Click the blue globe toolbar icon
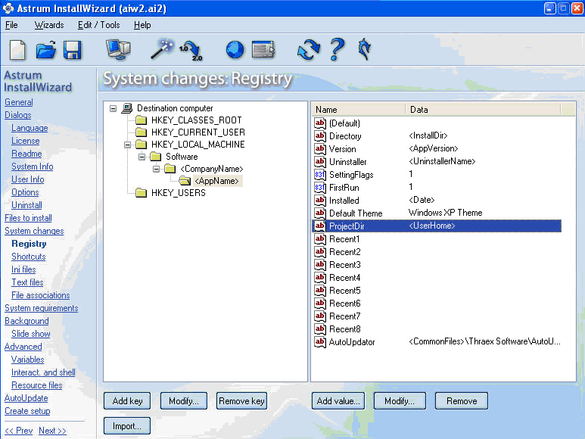This screenshot has width=585, height=439. tap(235, 50)
